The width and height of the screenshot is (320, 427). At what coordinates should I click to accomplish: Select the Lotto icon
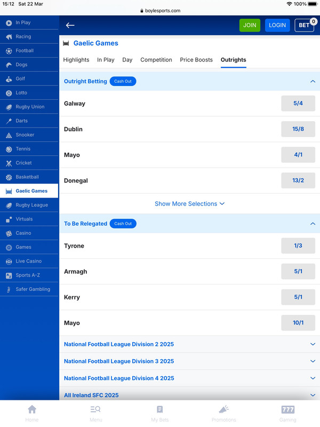[x=9, y=93]
